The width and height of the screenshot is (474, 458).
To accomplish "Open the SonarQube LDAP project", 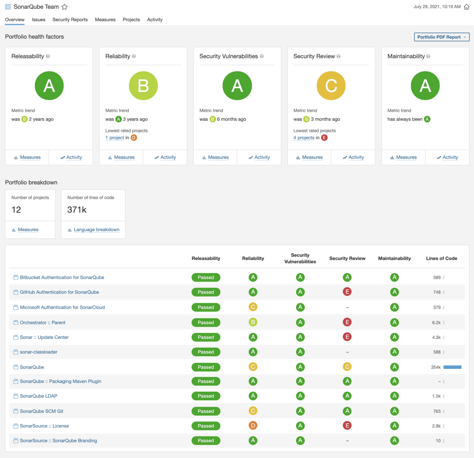I will pos(39,396).
